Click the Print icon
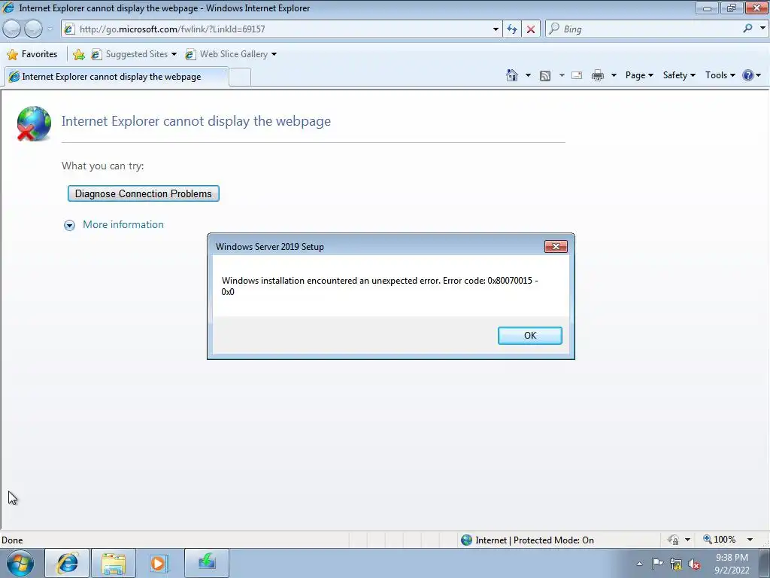Screen dimensions: 770x578 598,75
